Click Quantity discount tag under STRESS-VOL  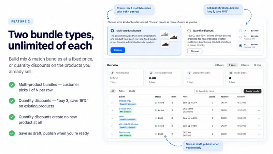pos(128,104)
